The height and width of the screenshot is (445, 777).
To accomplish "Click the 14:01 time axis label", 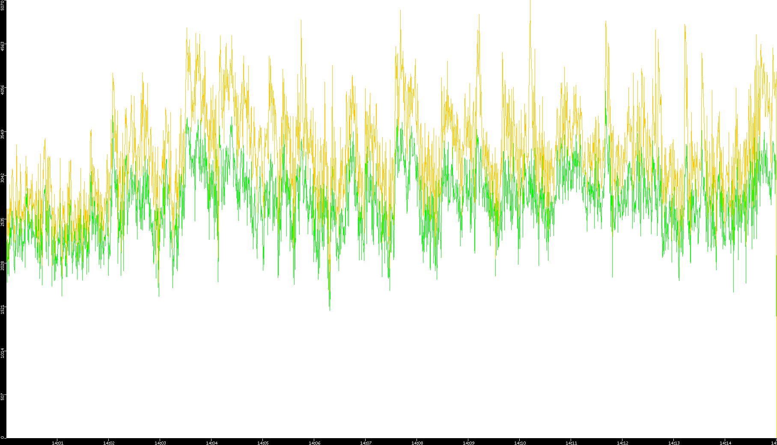I will point(57,443).
